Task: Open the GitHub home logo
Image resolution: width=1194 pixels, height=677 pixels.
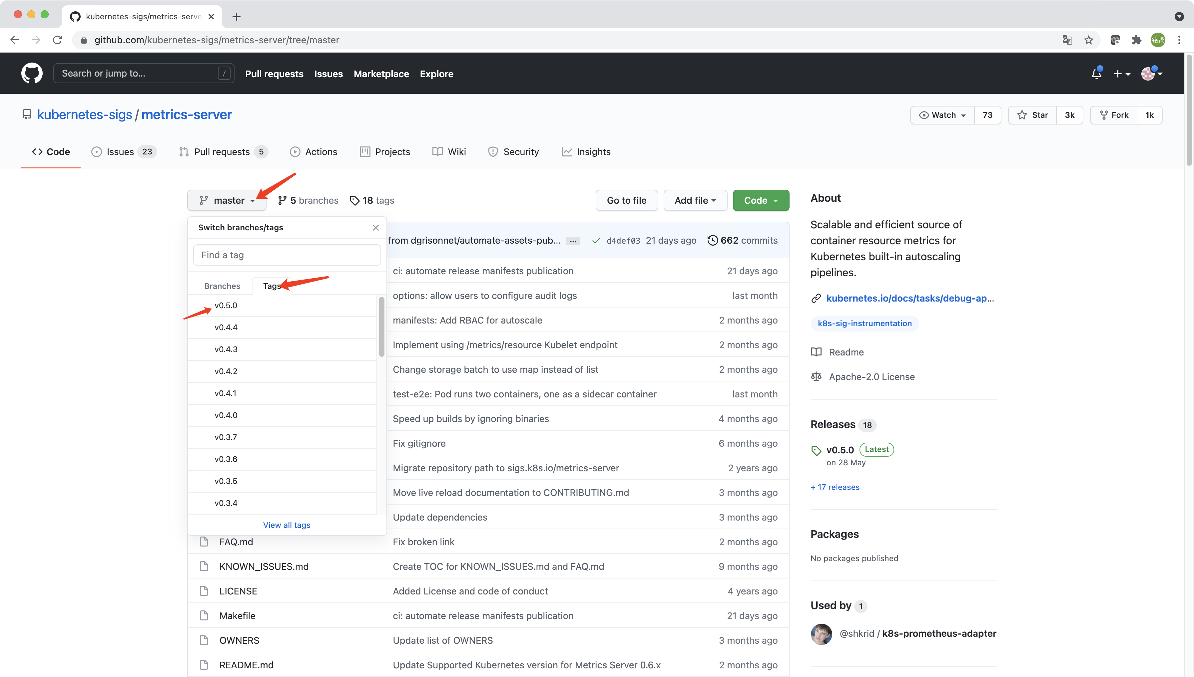Action: pyautogui.click(x=32, y=73)
